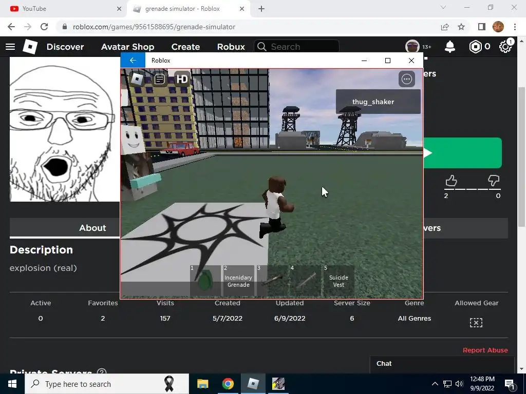526x394 pixels.
Task: Open Discover in Roblox navigation
Action: tap(65, 47)
